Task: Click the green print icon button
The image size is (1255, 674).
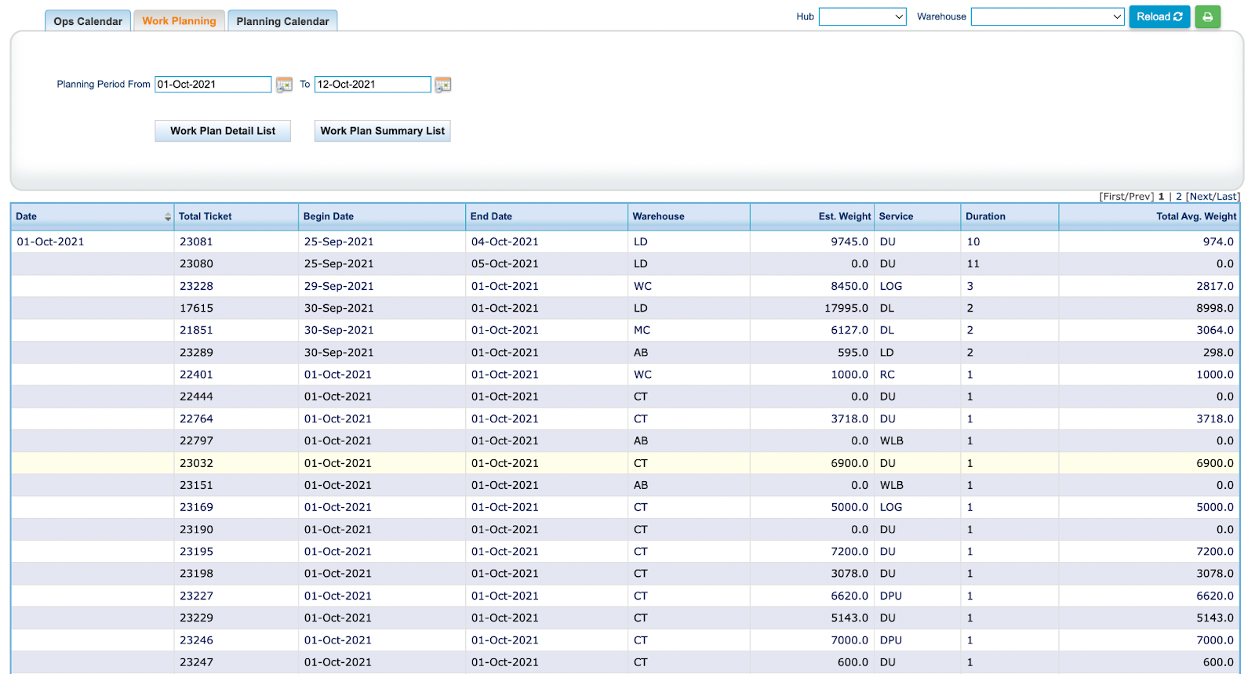Action: tap(1207, 16)
